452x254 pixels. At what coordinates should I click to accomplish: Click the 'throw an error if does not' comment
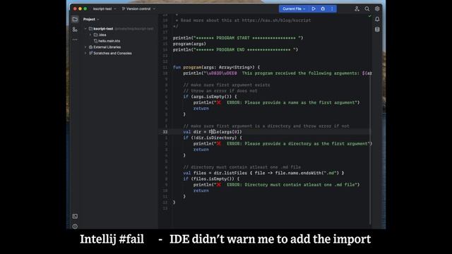220,91
